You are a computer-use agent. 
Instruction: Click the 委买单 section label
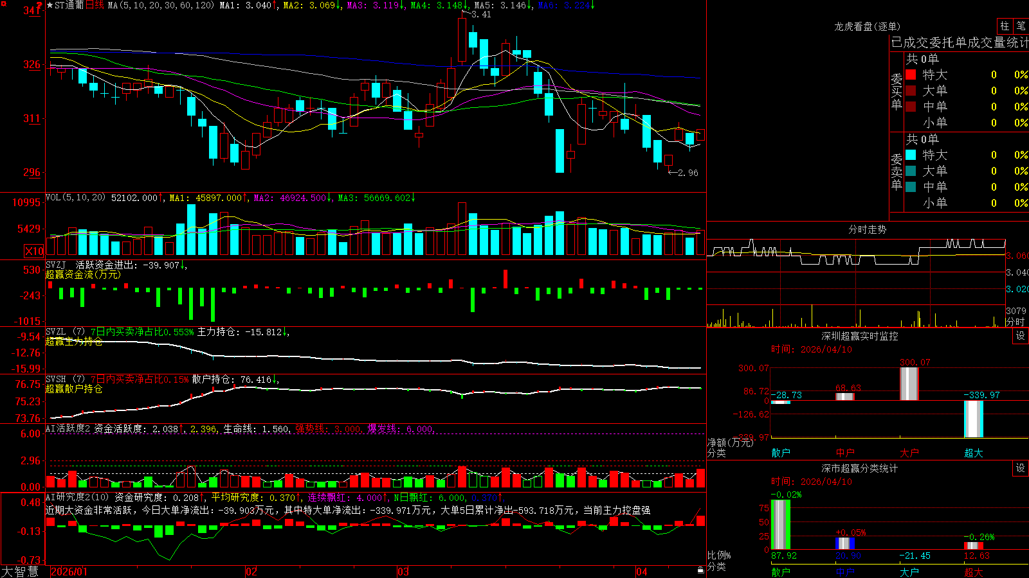[x=897, y=91]
